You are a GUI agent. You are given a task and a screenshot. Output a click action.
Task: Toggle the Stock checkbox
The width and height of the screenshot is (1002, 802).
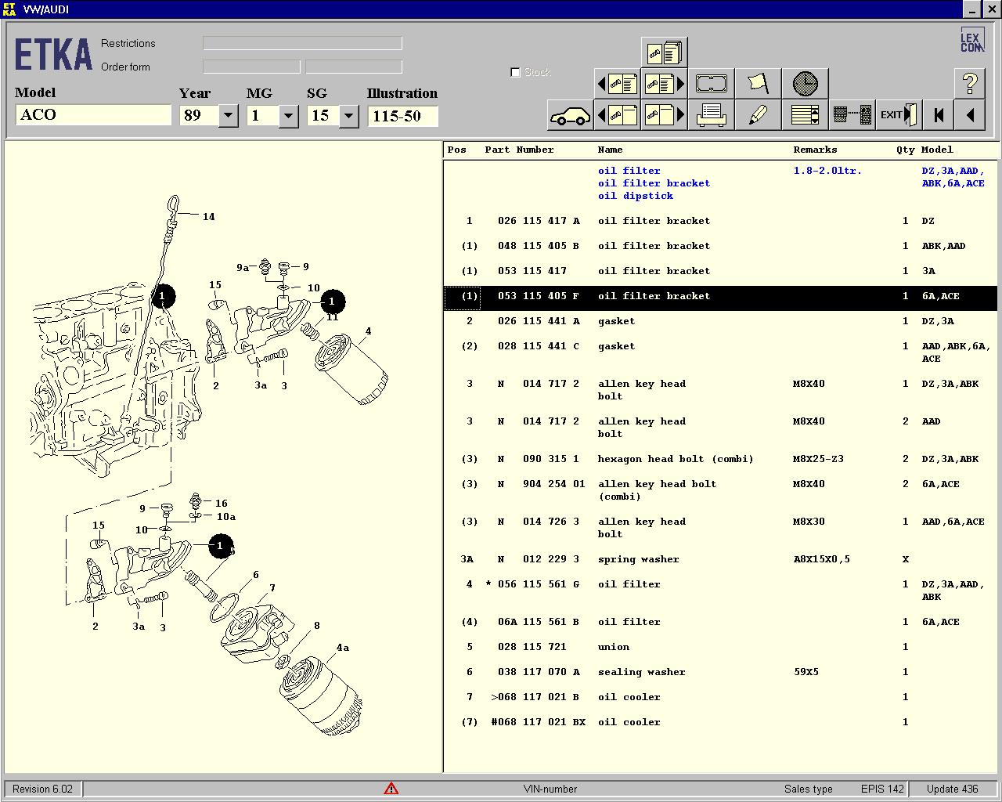point(515,73)
